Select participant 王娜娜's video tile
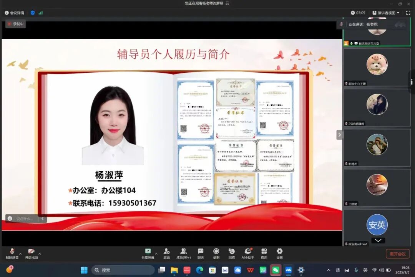 tap(377, 188)
